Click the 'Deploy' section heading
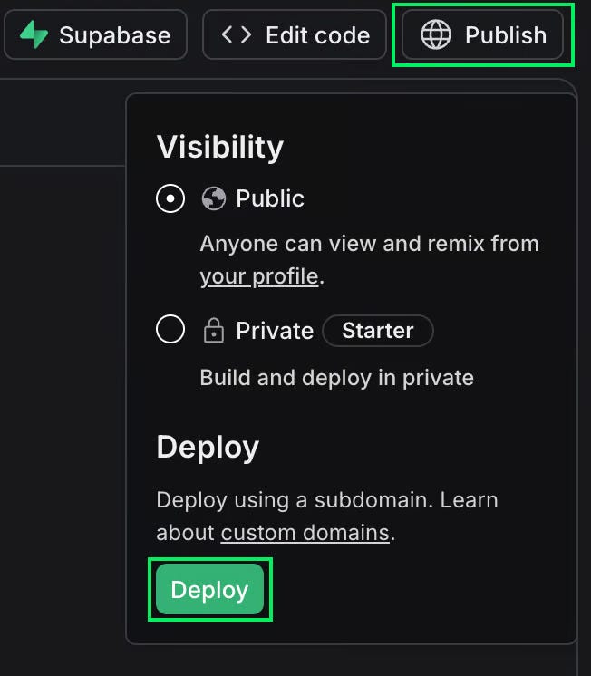The width and height of the screenshot is (591, 676). coord(208,449)
